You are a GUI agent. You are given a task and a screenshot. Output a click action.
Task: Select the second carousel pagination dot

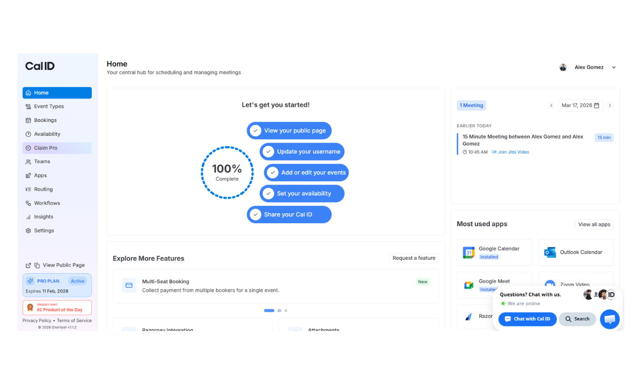279,311
